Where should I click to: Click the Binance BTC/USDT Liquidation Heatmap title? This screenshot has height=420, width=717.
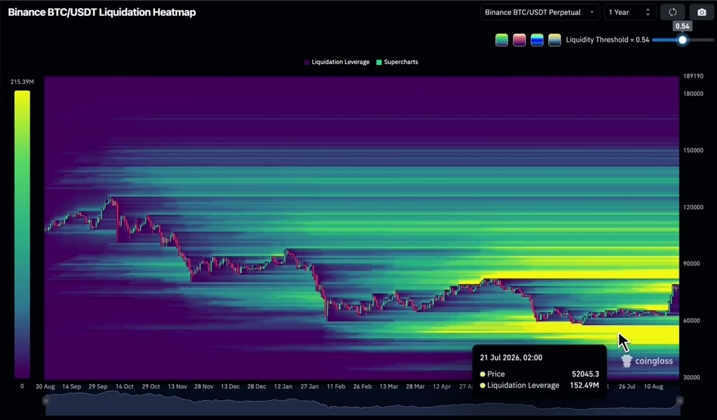click(x=102, y=12)
